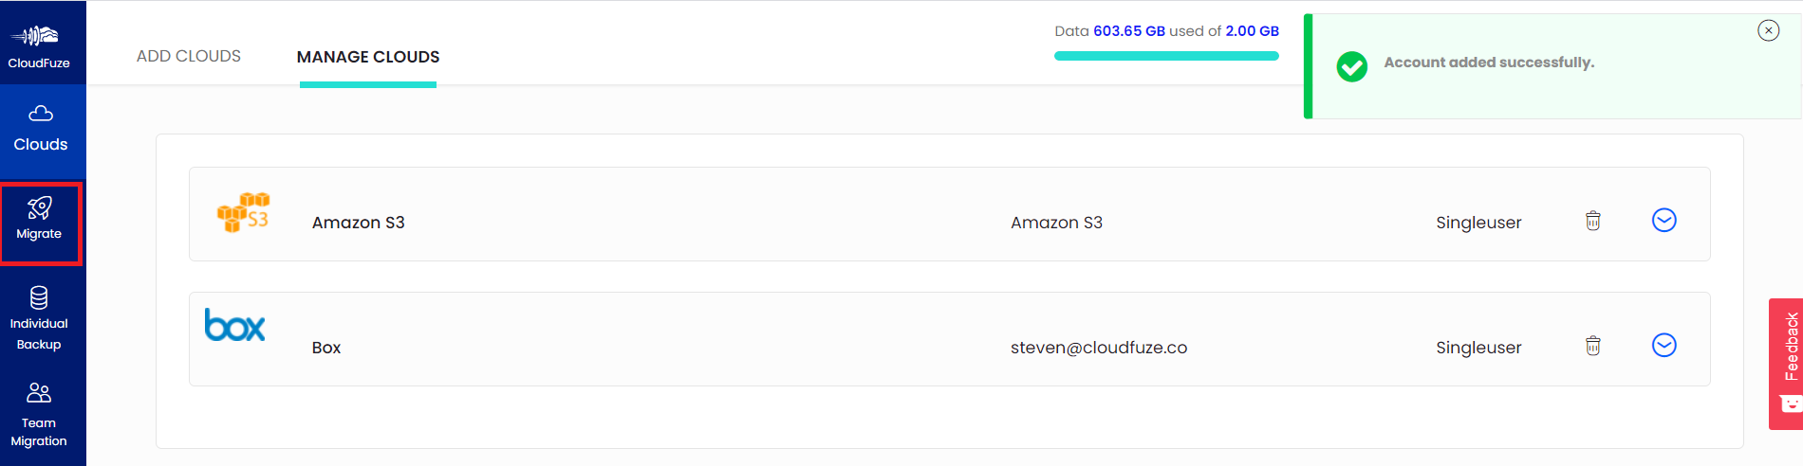Switch to the ADD CLOUDS tab

[189, 56]
